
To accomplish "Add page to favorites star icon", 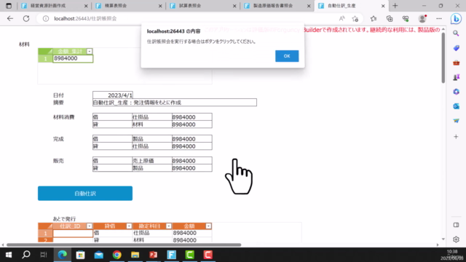I will [x=355, y=19].
